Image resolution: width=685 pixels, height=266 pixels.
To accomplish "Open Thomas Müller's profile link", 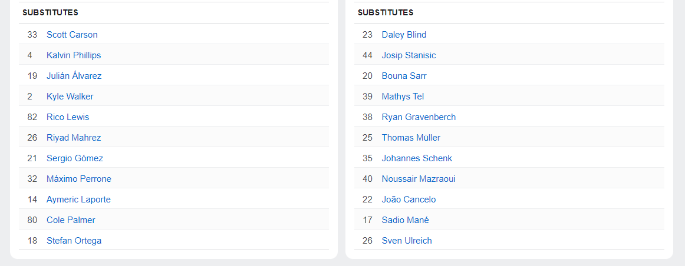I will click(x=411, y=138).
